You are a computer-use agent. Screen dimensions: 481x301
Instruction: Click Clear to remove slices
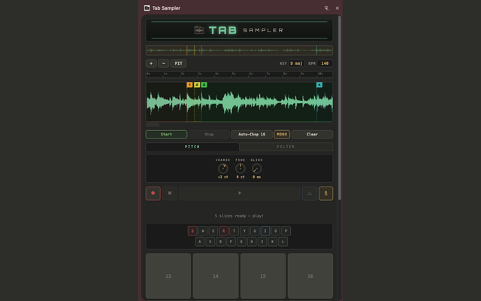coord(312,134)
